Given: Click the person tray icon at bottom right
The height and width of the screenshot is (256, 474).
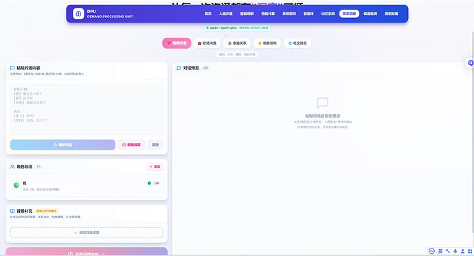Looking at the screenshot, I should (462, 251).
